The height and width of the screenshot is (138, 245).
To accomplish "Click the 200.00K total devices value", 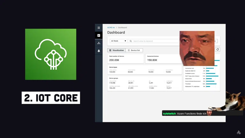I will point(114,60).
